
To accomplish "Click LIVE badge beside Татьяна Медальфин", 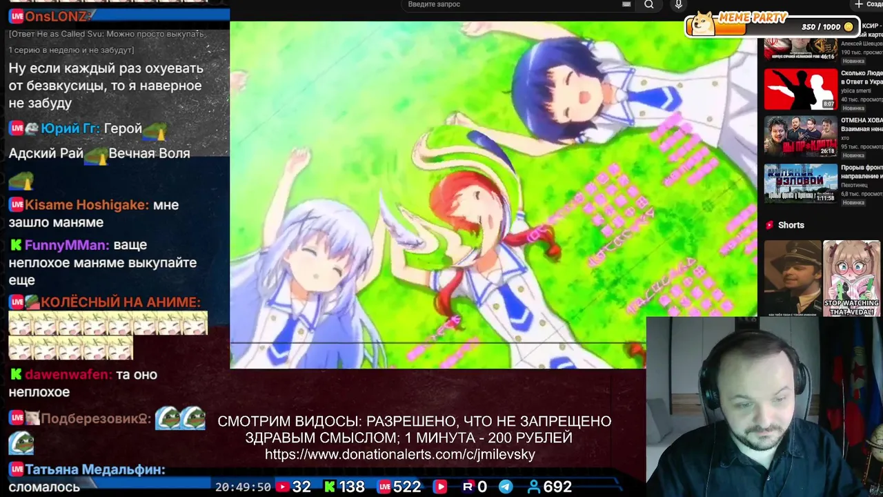I will [17, 470].
